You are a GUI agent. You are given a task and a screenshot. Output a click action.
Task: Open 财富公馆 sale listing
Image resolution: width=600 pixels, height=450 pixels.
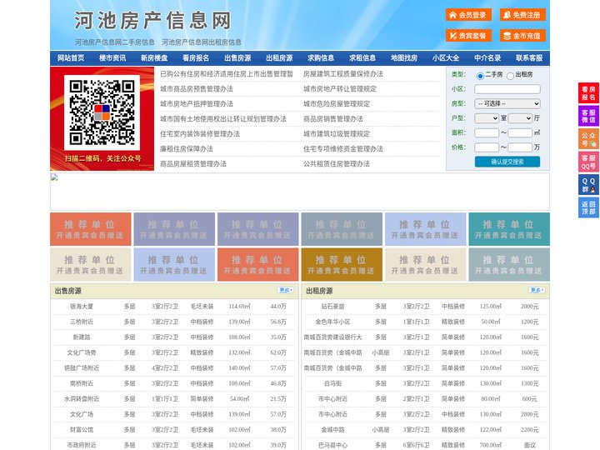pos(82,430)
